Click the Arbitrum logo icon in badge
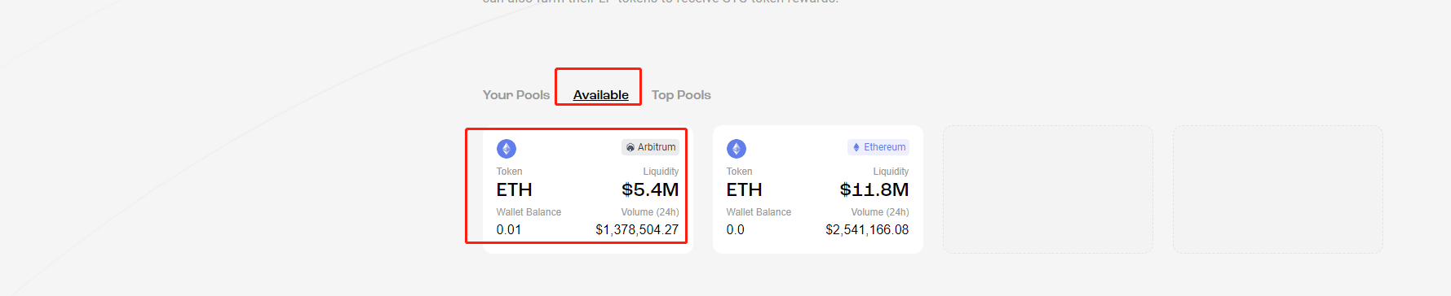 630,147
